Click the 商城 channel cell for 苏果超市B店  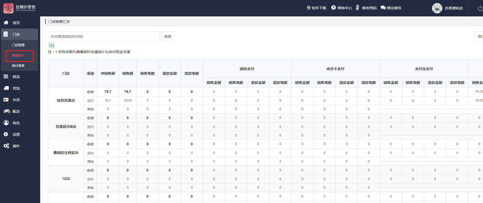point(90,135)
